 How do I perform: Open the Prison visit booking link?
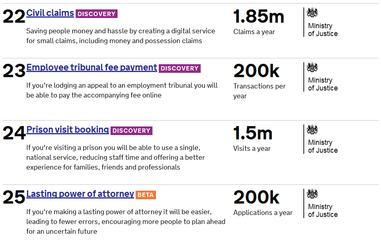(x=67, y=130)
